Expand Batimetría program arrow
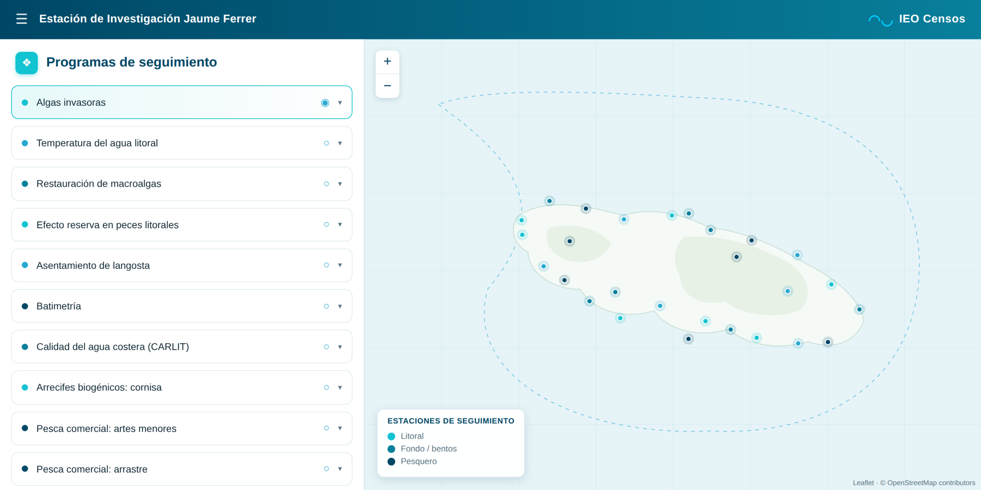Viewport: 981px width, 490px height. [340, 306]
